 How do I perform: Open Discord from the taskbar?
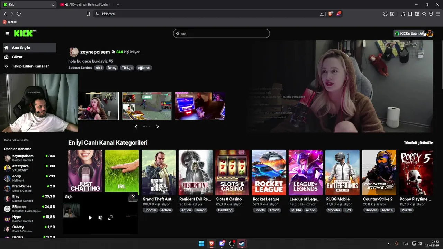[222, 243]
